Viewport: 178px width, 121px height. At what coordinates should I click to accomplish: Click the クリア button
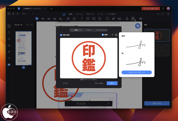[x=65, y=83]
